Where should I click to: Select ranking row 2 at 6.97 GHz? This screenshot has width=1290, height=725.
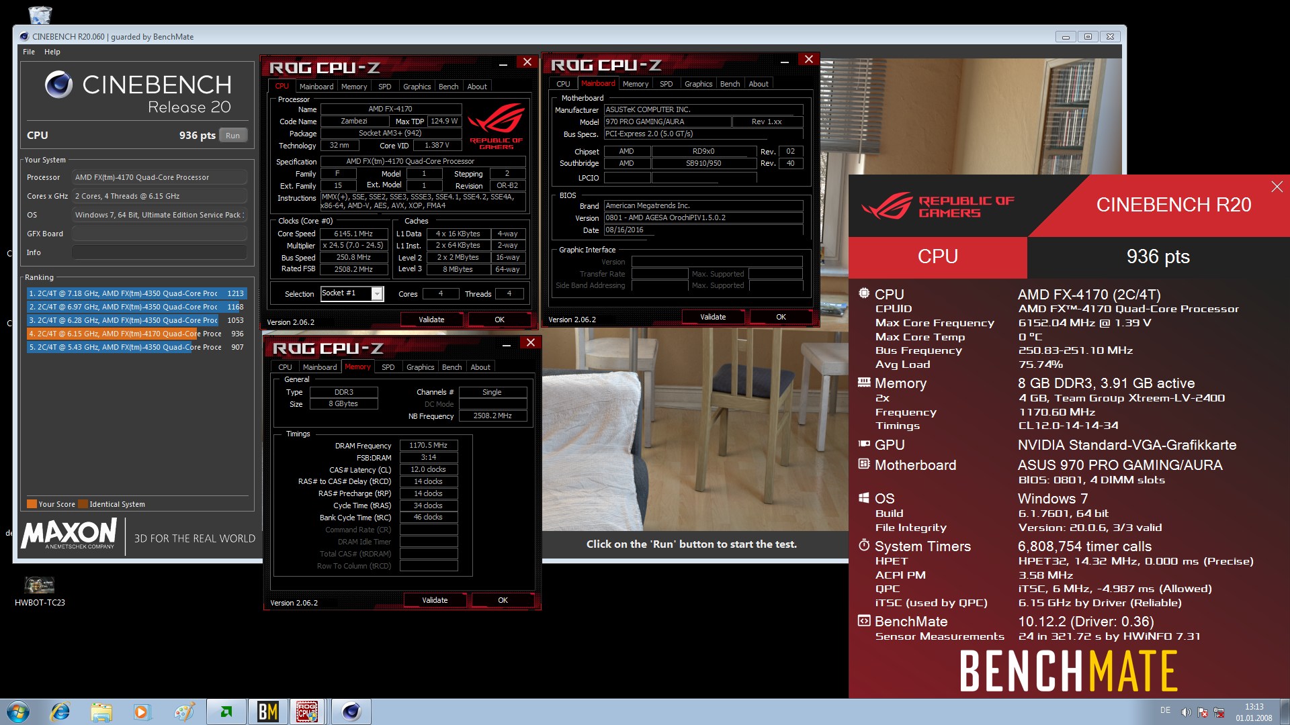(x=137, y=307)
